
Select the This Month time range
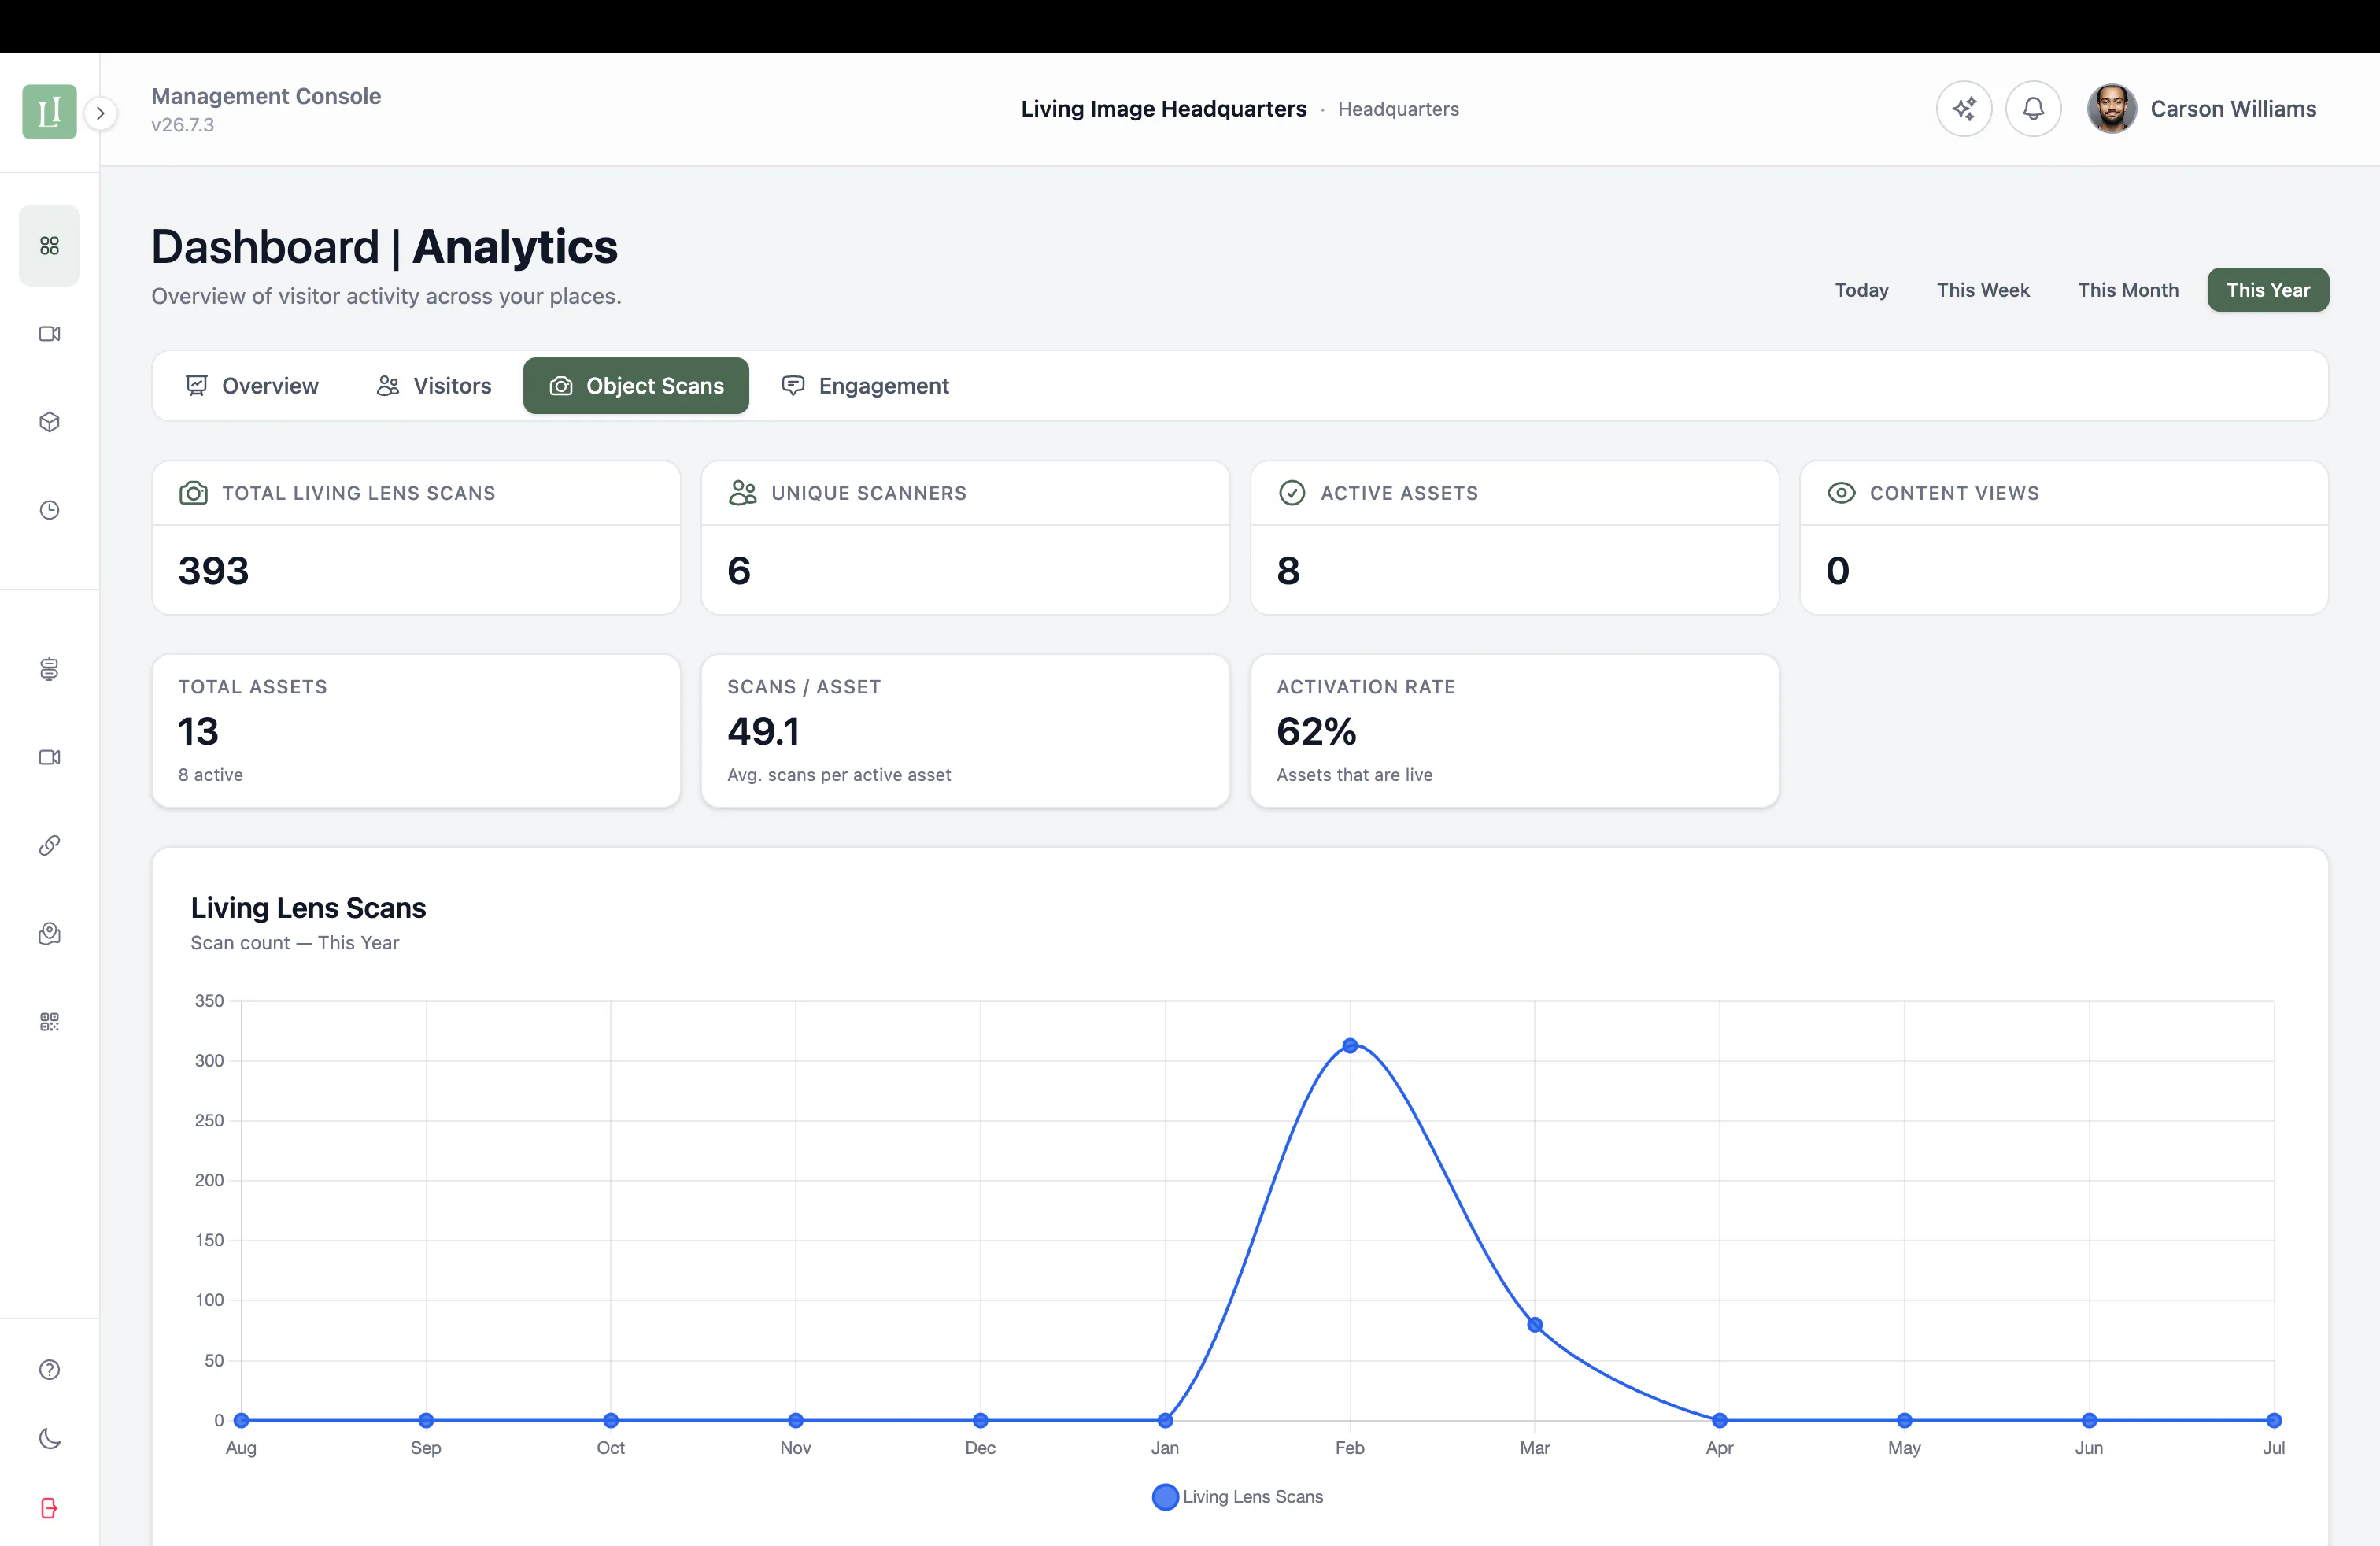(x=2127, y=290)
